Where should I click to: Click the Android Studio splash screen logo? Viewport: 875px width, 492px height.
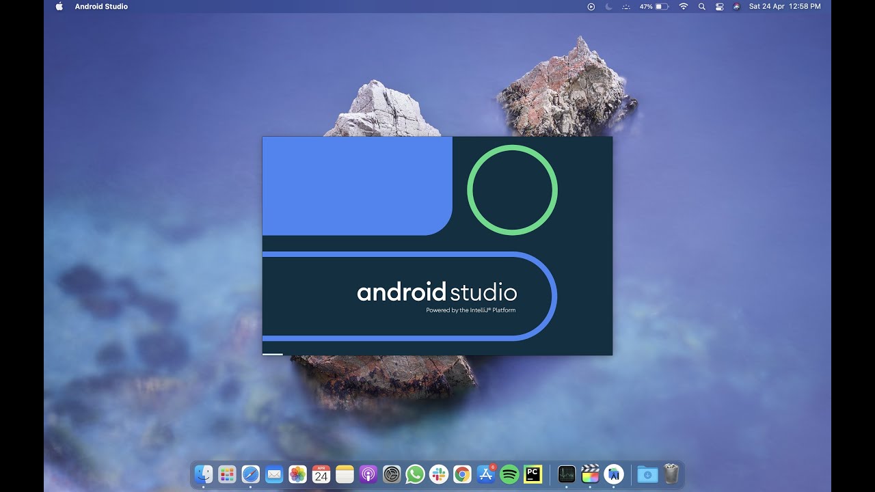click(437, 293)
